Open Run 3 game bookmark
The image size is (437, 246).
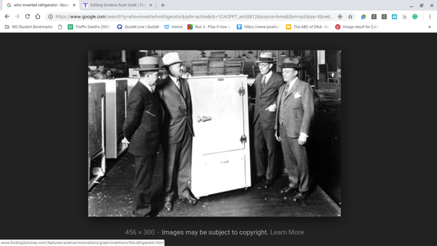click(210, 27)
